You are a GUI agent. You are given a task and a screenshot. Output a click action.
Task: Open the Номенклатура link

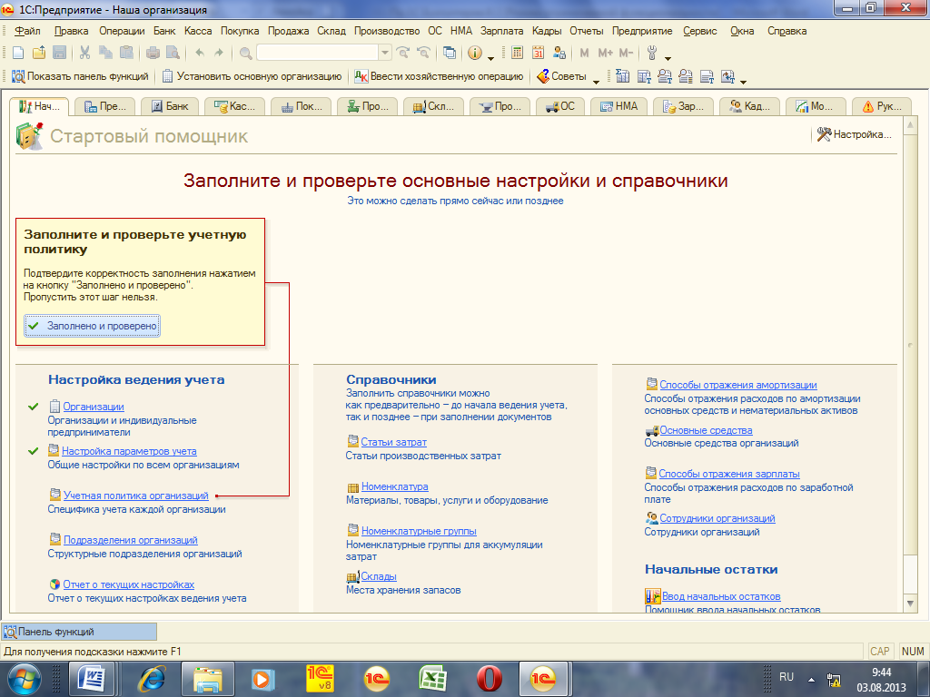point(395,486)
